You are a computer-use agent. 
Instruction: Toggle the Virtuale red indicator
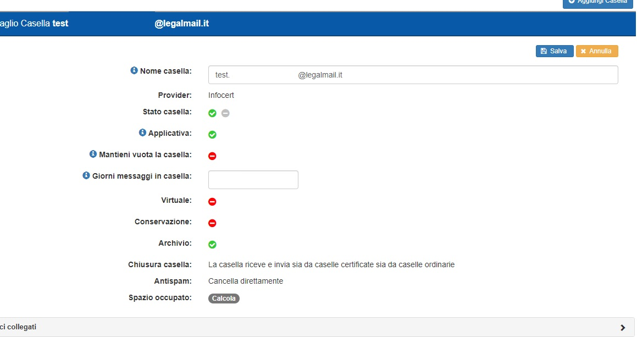click(x=212, y=202)
